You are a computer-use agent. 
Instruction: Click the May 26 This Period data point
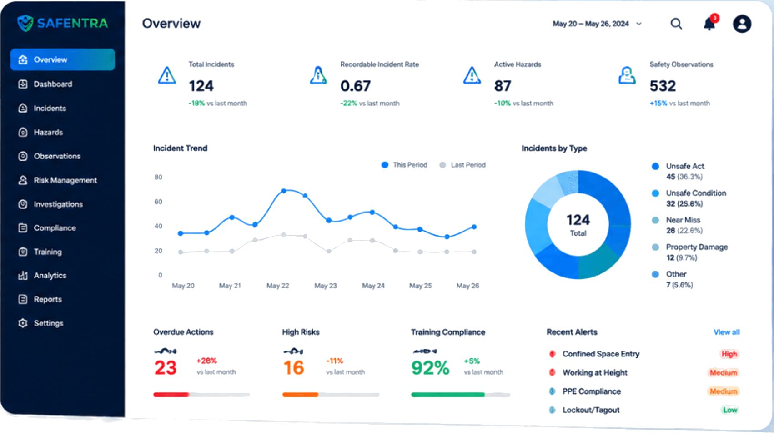pyautogui.click(x=474, y=227)
